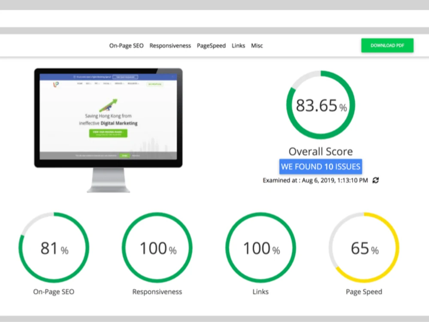Switch to the Responsiveness tab
This screenshot has width=429, height=322.
(x=170, y=46)
